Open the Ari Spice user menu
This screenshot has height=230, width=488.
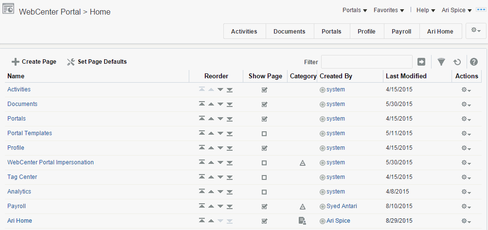click(x=456, y=10)
